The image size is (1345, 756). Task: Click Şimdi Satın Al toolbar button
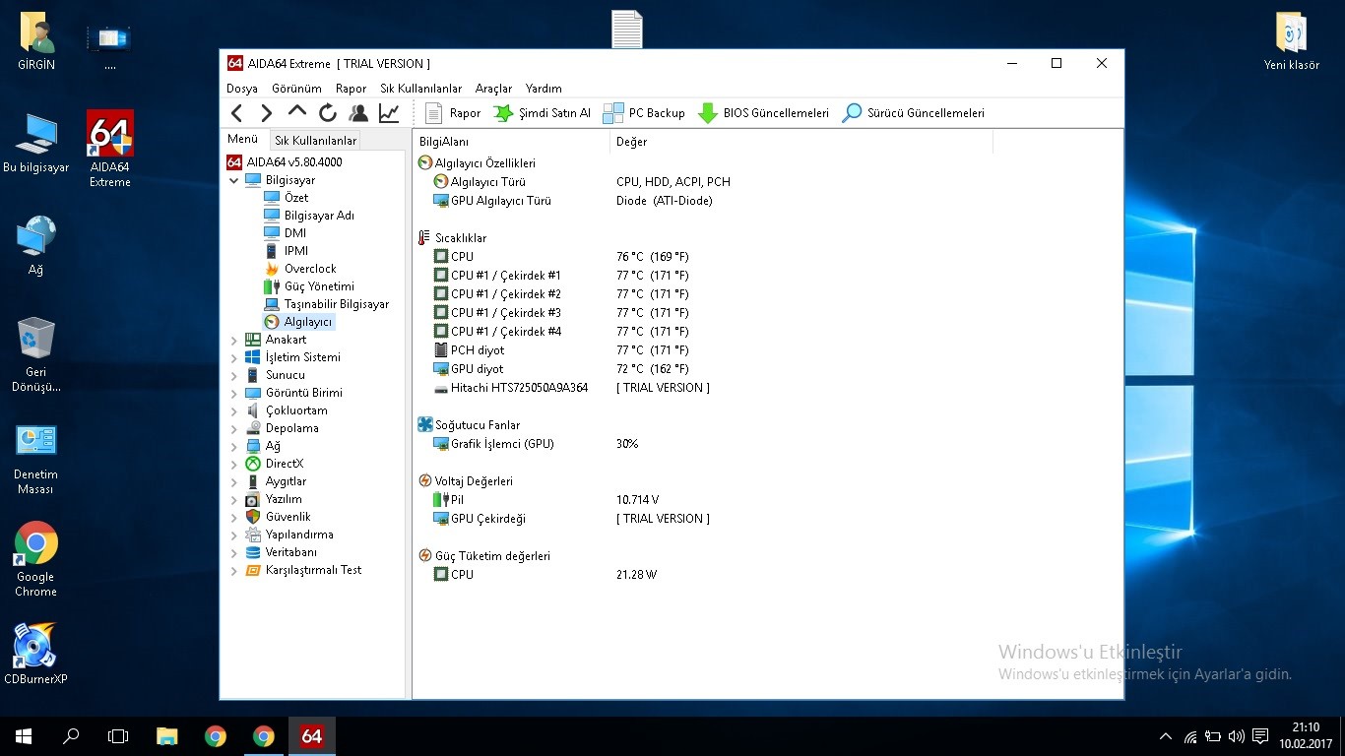tap(542, 113)
